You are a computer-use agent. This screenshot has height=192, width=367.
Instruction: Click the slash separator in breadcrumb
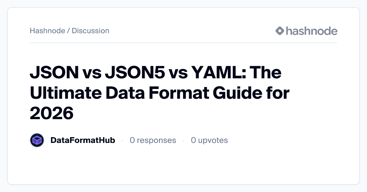tap(68, 31)
